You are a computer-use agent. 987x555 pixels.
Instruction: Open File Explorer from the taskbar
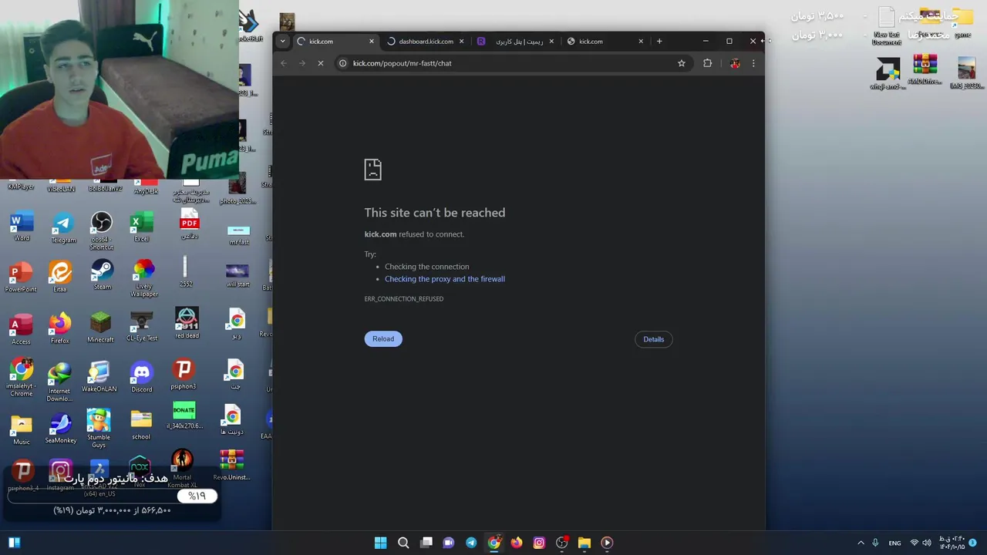584,543
